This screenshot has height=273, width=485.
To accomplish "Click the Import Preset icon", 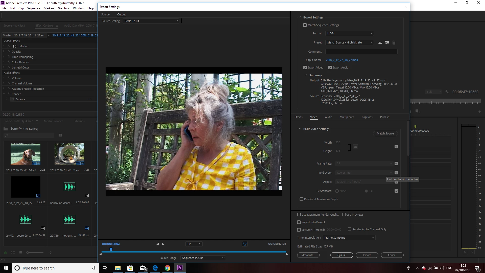I will 387,42.
